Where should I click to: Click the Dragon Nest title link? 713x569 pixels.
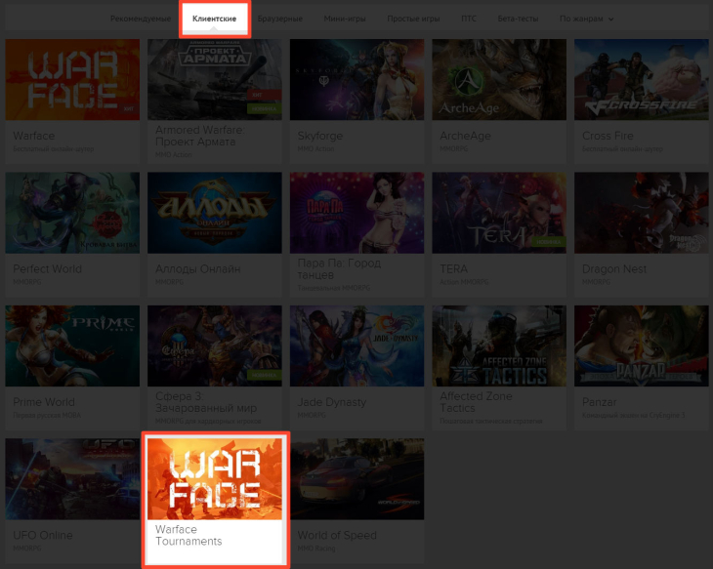(614, 269)
